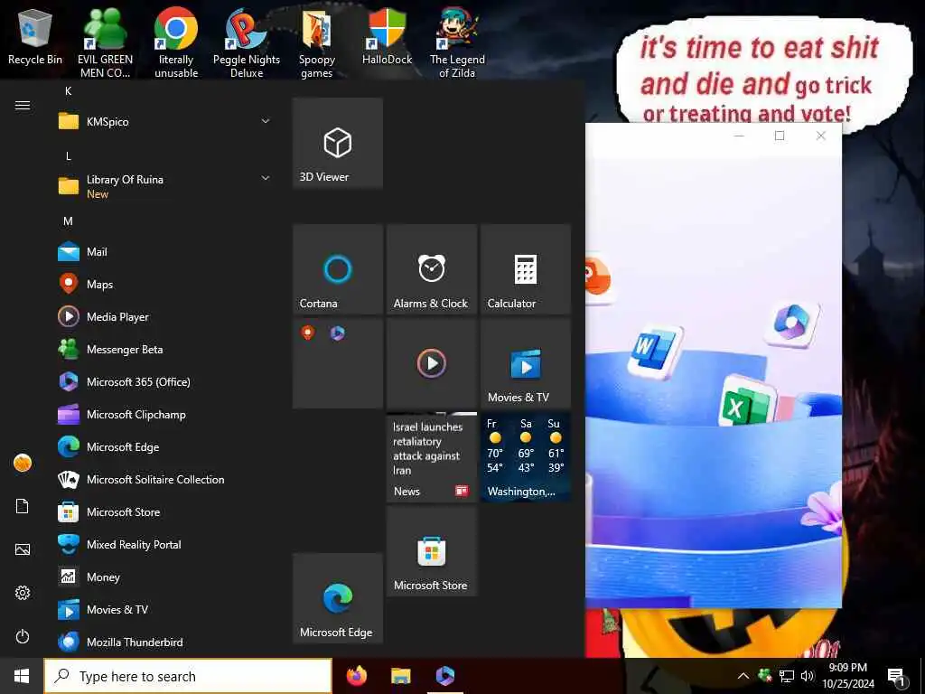Open the Media Player tile
The width and height of the screenshot is (925, 694).
pyautogui.click(x=431, y=363)
